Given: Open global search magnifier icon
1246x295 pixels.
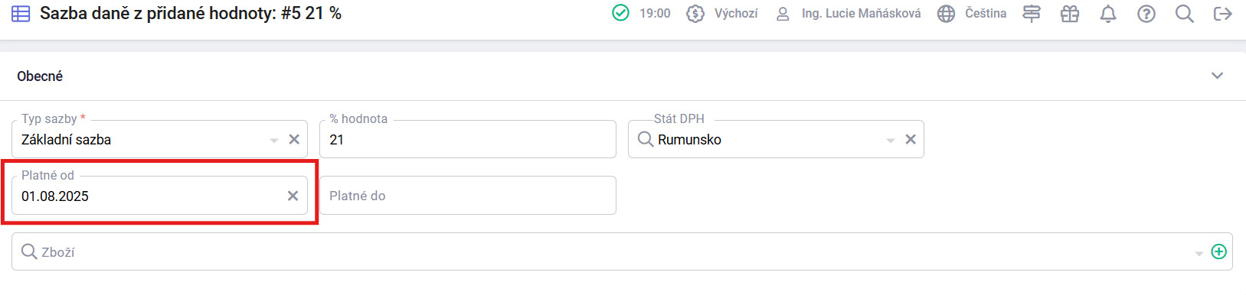Looking at the screenshot, I should 1184,14.
